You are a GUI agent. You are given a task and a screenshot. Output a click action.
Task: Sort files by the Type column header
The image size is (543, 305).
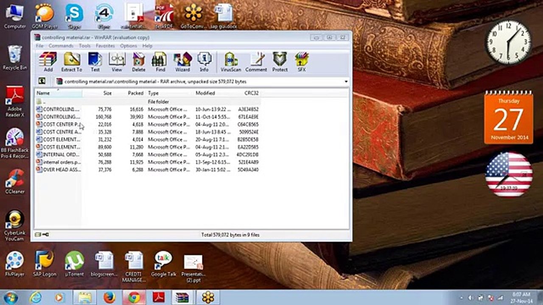click(169, 93)
